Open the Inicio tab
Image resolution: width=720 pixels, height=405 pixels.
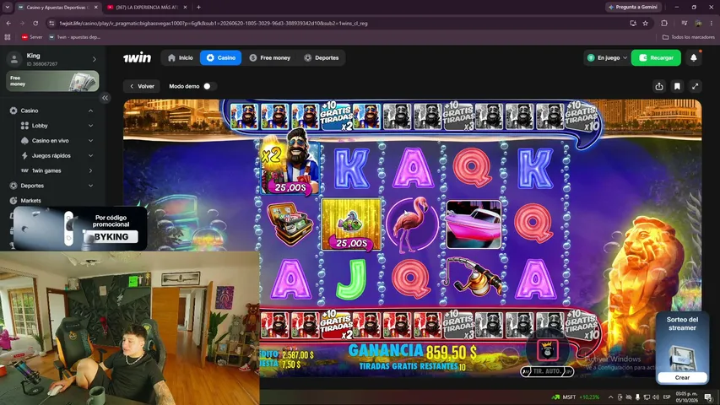tap(181, 58)
